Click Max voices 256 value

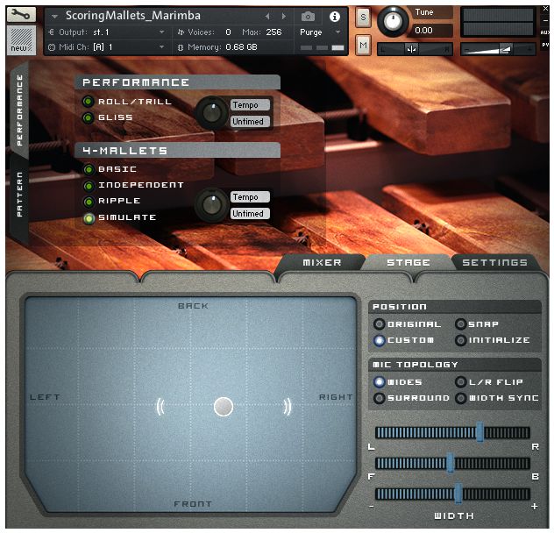(x=273, y=32)
